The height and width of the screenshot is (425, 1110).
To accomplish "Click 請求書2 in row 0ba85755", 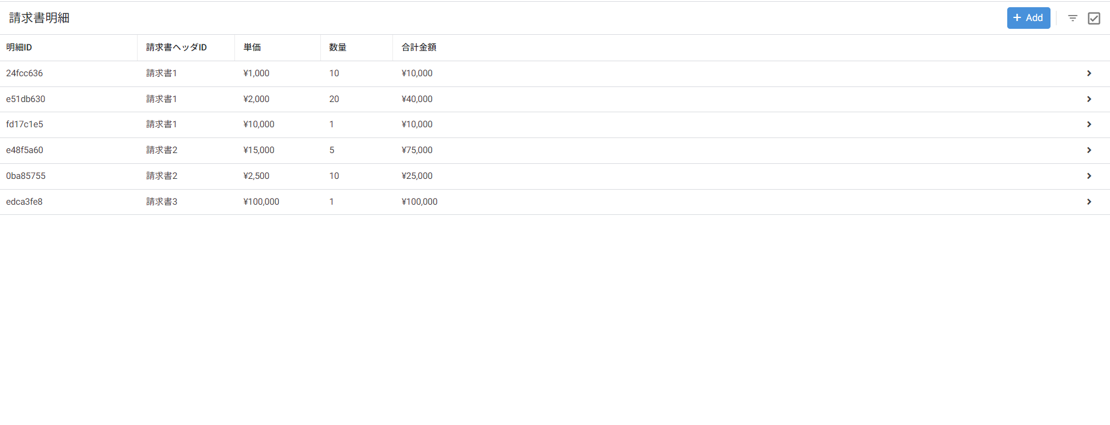I will 162,176.
